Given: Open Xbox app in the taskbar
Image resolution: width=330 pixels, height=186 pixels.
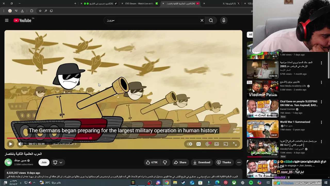Looking at the screenshot, I should pos(234,183).
